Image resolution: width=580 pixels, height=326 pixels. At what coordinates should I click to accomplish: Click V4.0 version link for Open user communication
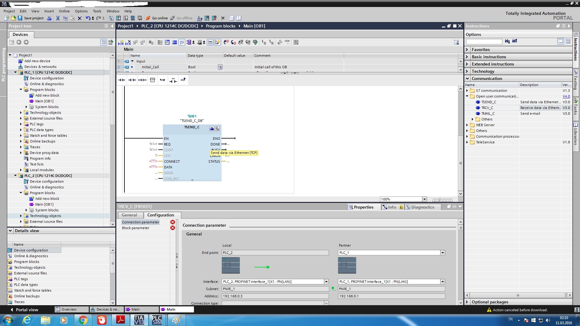point(566,96)
